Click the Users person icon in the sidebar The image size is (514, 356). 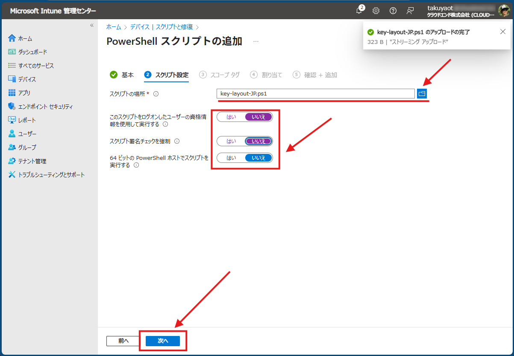(x=12, y=134)
